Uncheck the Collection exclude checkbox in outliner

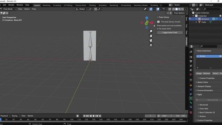pos(221,16)
